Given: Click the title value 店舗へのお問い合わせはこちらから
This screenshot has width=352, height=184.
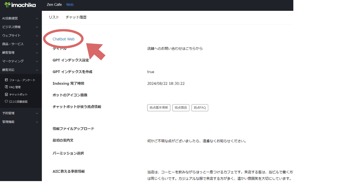Looking at the screenshot, I should pos(175,48).
